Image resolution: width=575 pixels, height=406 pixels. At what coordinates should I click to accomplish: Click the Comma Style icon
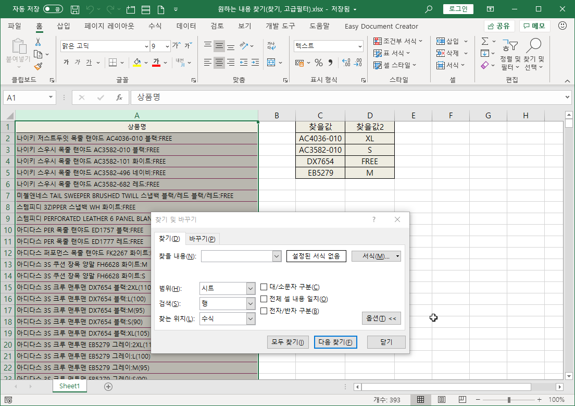pyautogui.click(x=330, y=63)
